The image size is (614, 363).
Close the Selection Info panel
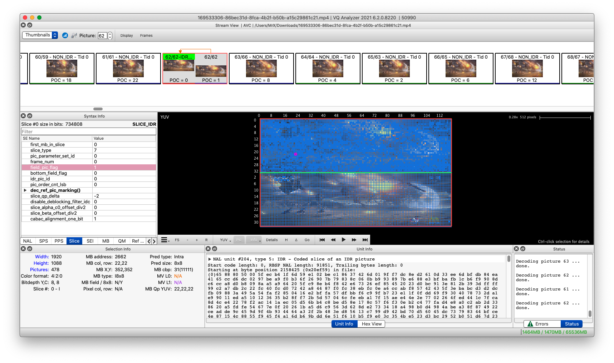(x=23, y=249)
